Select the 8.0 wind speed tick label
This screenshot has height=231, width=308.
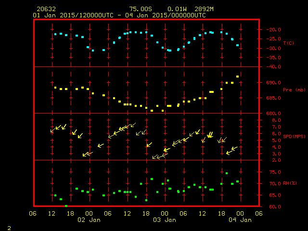[x=276, y=120]
